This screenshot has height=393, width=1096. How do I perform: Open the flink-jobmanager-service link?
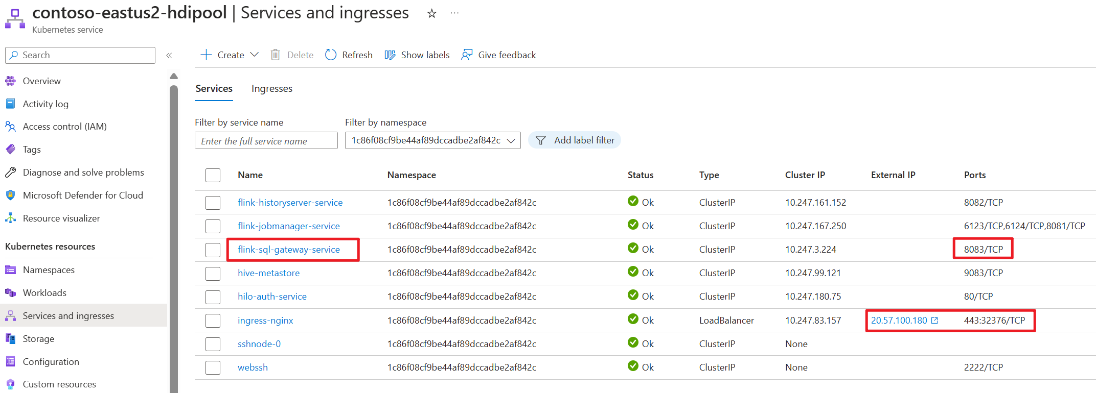(288, 226)
